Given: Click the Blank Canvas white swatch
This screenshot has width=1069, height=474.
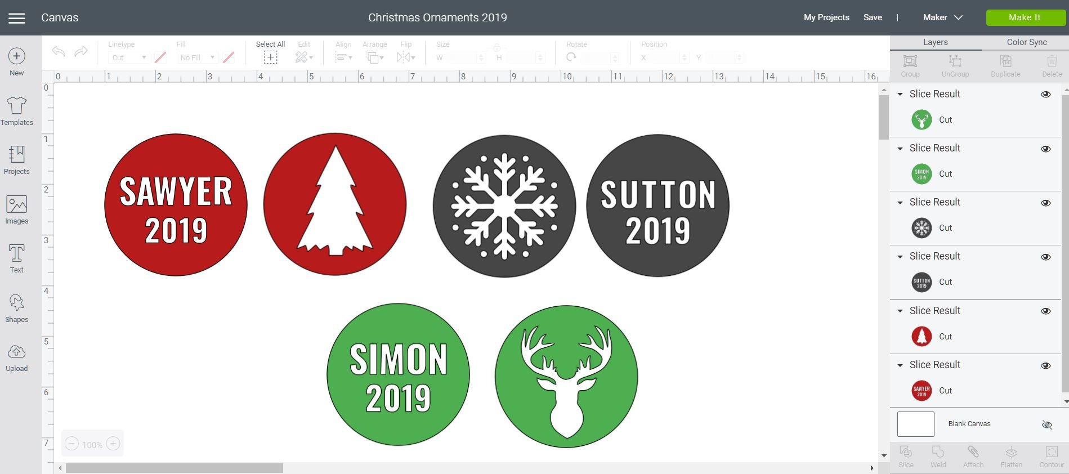Looking at the screenshot, I should (916, 424).
